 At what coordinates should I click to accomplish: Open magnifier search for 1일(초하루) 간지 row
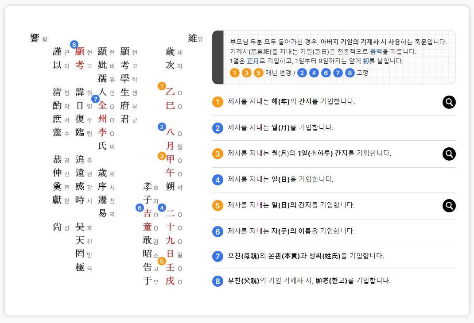[x=449, y=154]
